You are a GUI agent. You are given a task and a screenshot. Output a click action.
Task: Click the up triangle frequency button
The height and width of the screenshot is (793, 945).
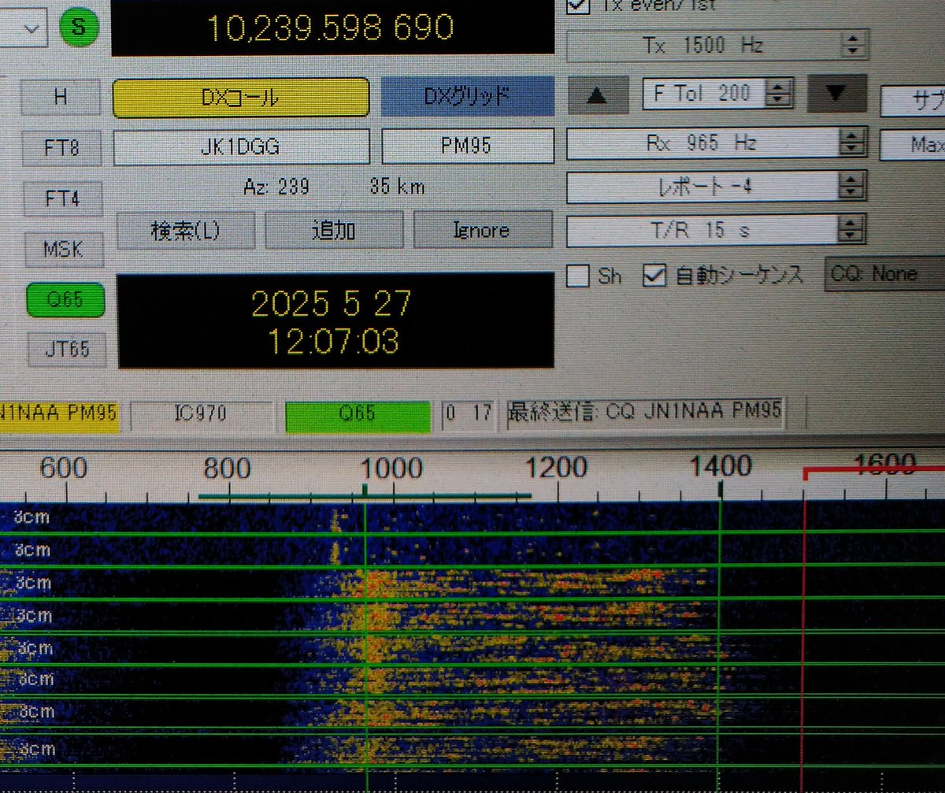coord(598,95)
